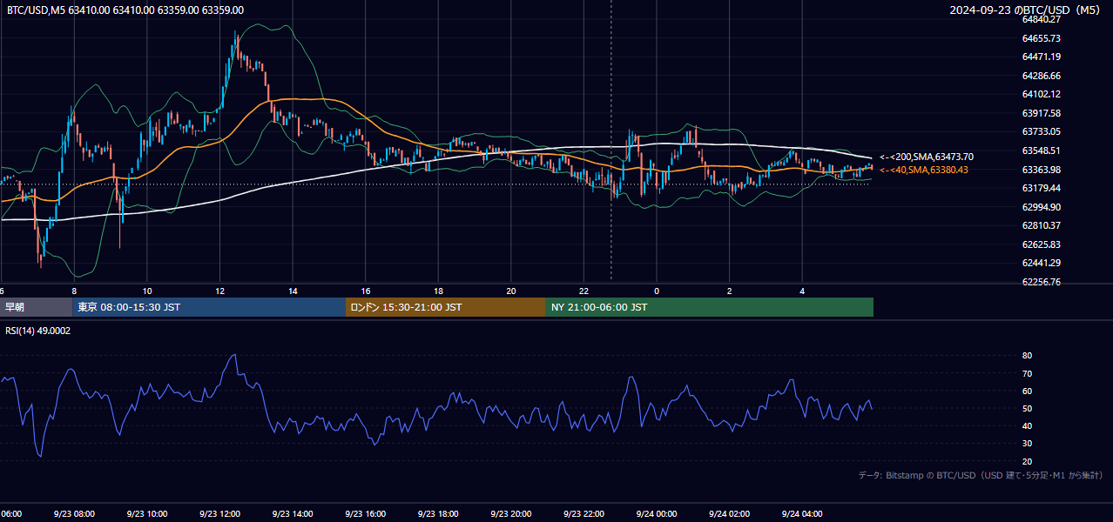Image resolution: width=1113 pixels, height=522 pixels.
Task: Click RSI scale value 60
Action: (1027, 391)
